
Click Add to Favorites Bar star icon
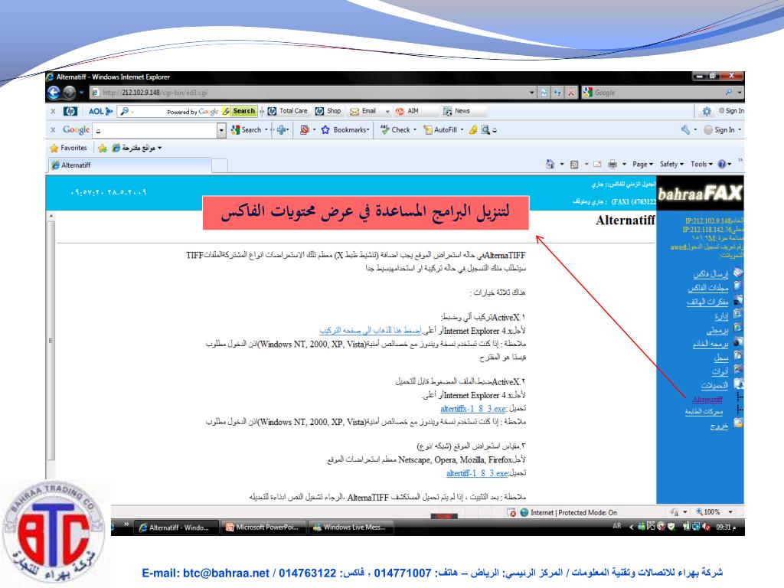point(103,148)
